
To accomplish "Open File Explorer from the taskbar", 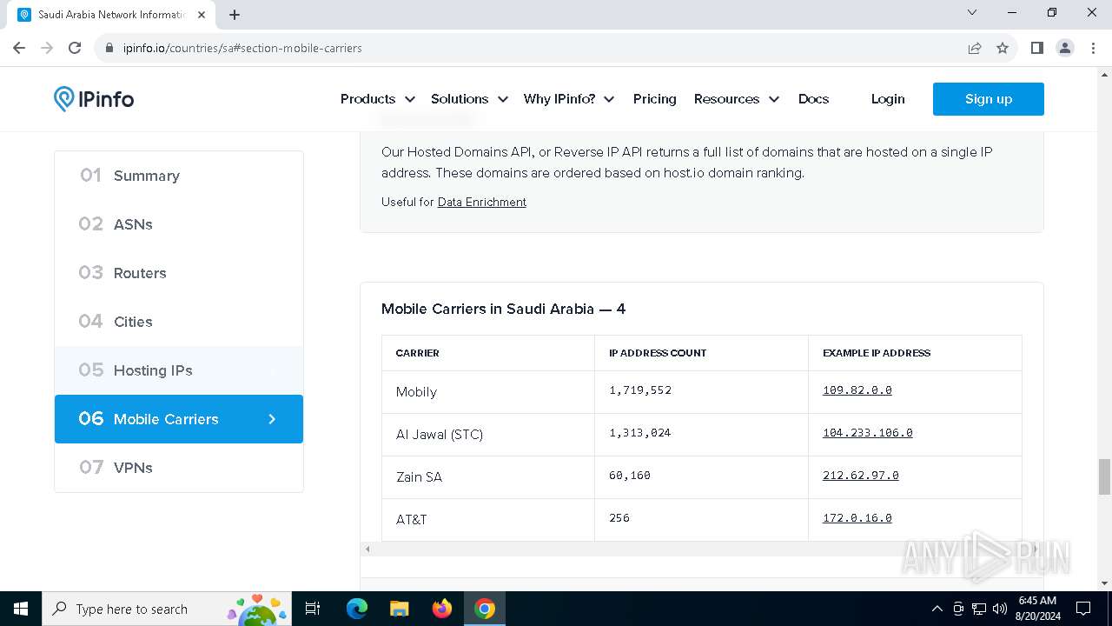I will (400, 609).
